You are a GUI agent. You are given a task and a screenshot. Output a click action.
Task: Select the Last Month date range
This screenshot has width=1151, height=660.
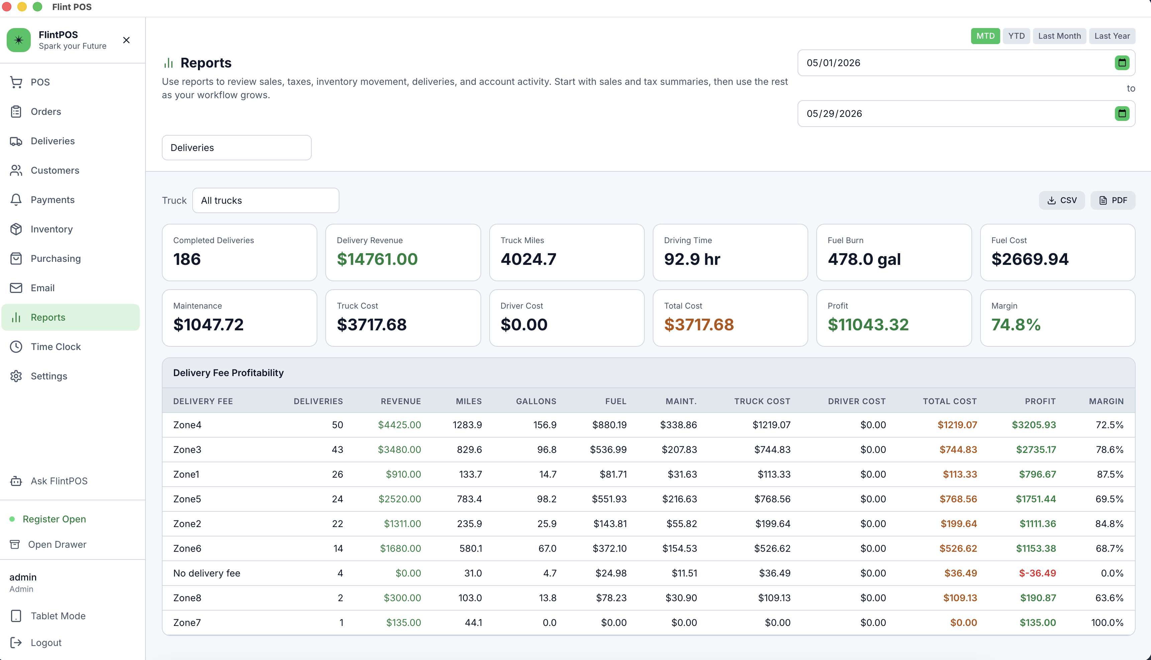pos(1059,36)
